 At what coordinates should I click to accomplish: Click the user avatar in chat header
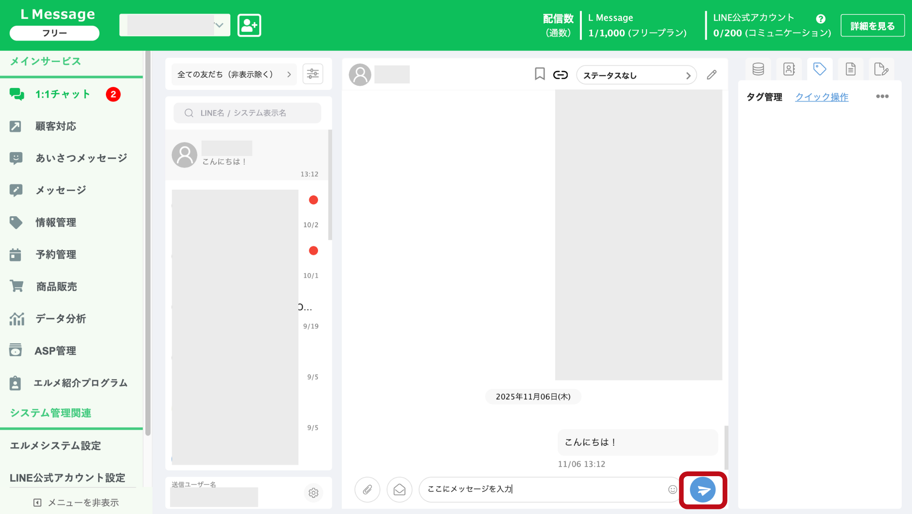pos(360,74)
